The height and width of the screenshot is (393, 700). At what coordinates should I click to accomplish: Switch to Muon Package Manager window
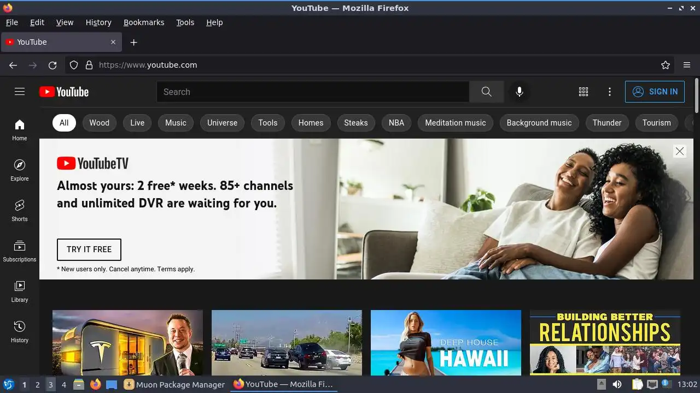[174, 384]
